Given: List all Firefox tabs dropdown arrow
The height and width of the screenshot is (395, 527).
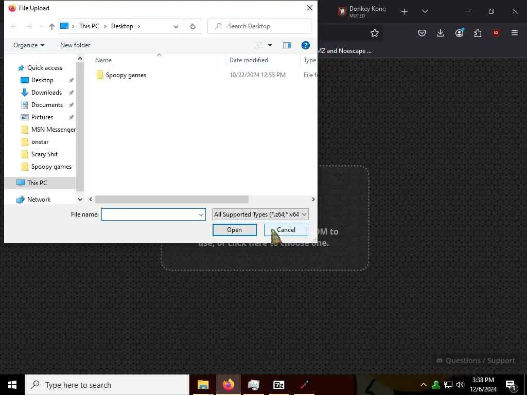Looking at the screenshot, I should coord(425,11).
